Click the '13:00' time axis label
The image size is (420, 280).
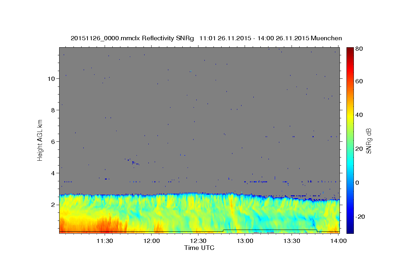[x=245, y=241]
